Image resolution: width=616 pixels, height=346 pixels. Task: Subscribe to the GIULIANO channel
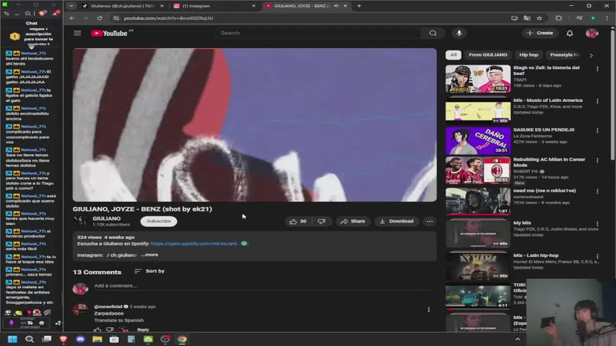[x=159, y=221]
